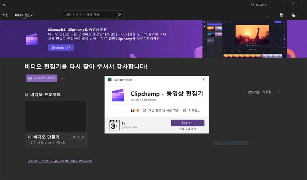Click the 오프라인 status label
Image resolution: width=307 pixels, height=180 pixels.
261,5
